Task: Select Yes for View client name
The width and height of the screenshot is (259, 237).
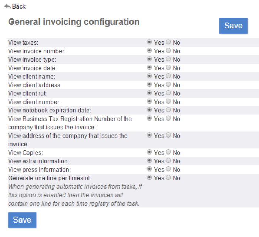Action: (x=149, y=76)
